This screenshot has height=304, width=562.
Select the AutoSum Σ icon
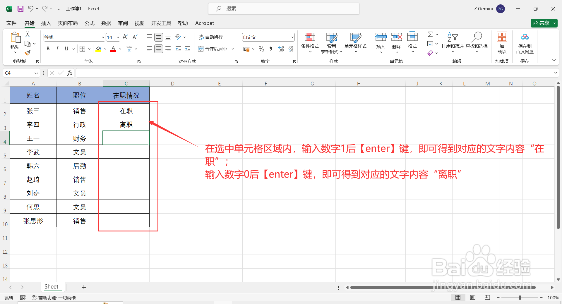point(430,34)
